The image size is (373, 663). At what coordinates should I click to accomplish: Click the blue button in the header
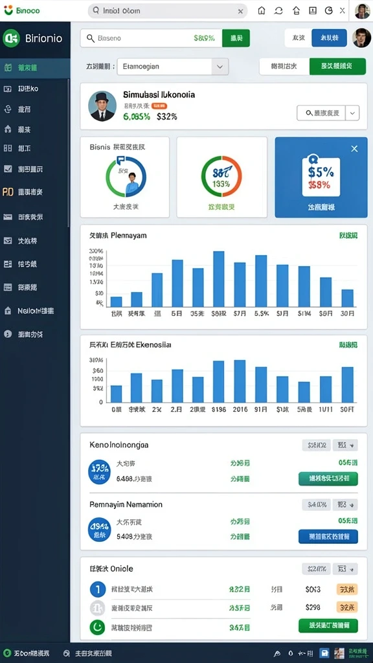[x=329, y=38]
